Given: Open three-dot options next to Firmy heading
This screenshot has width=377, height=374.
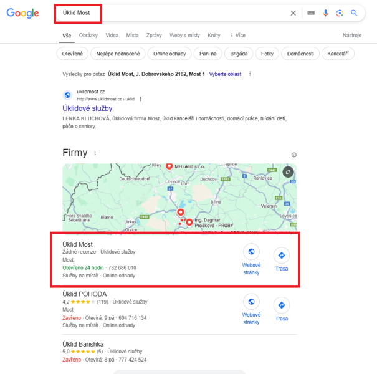Looking at the screenshot, I should click(x=95, y=153).
